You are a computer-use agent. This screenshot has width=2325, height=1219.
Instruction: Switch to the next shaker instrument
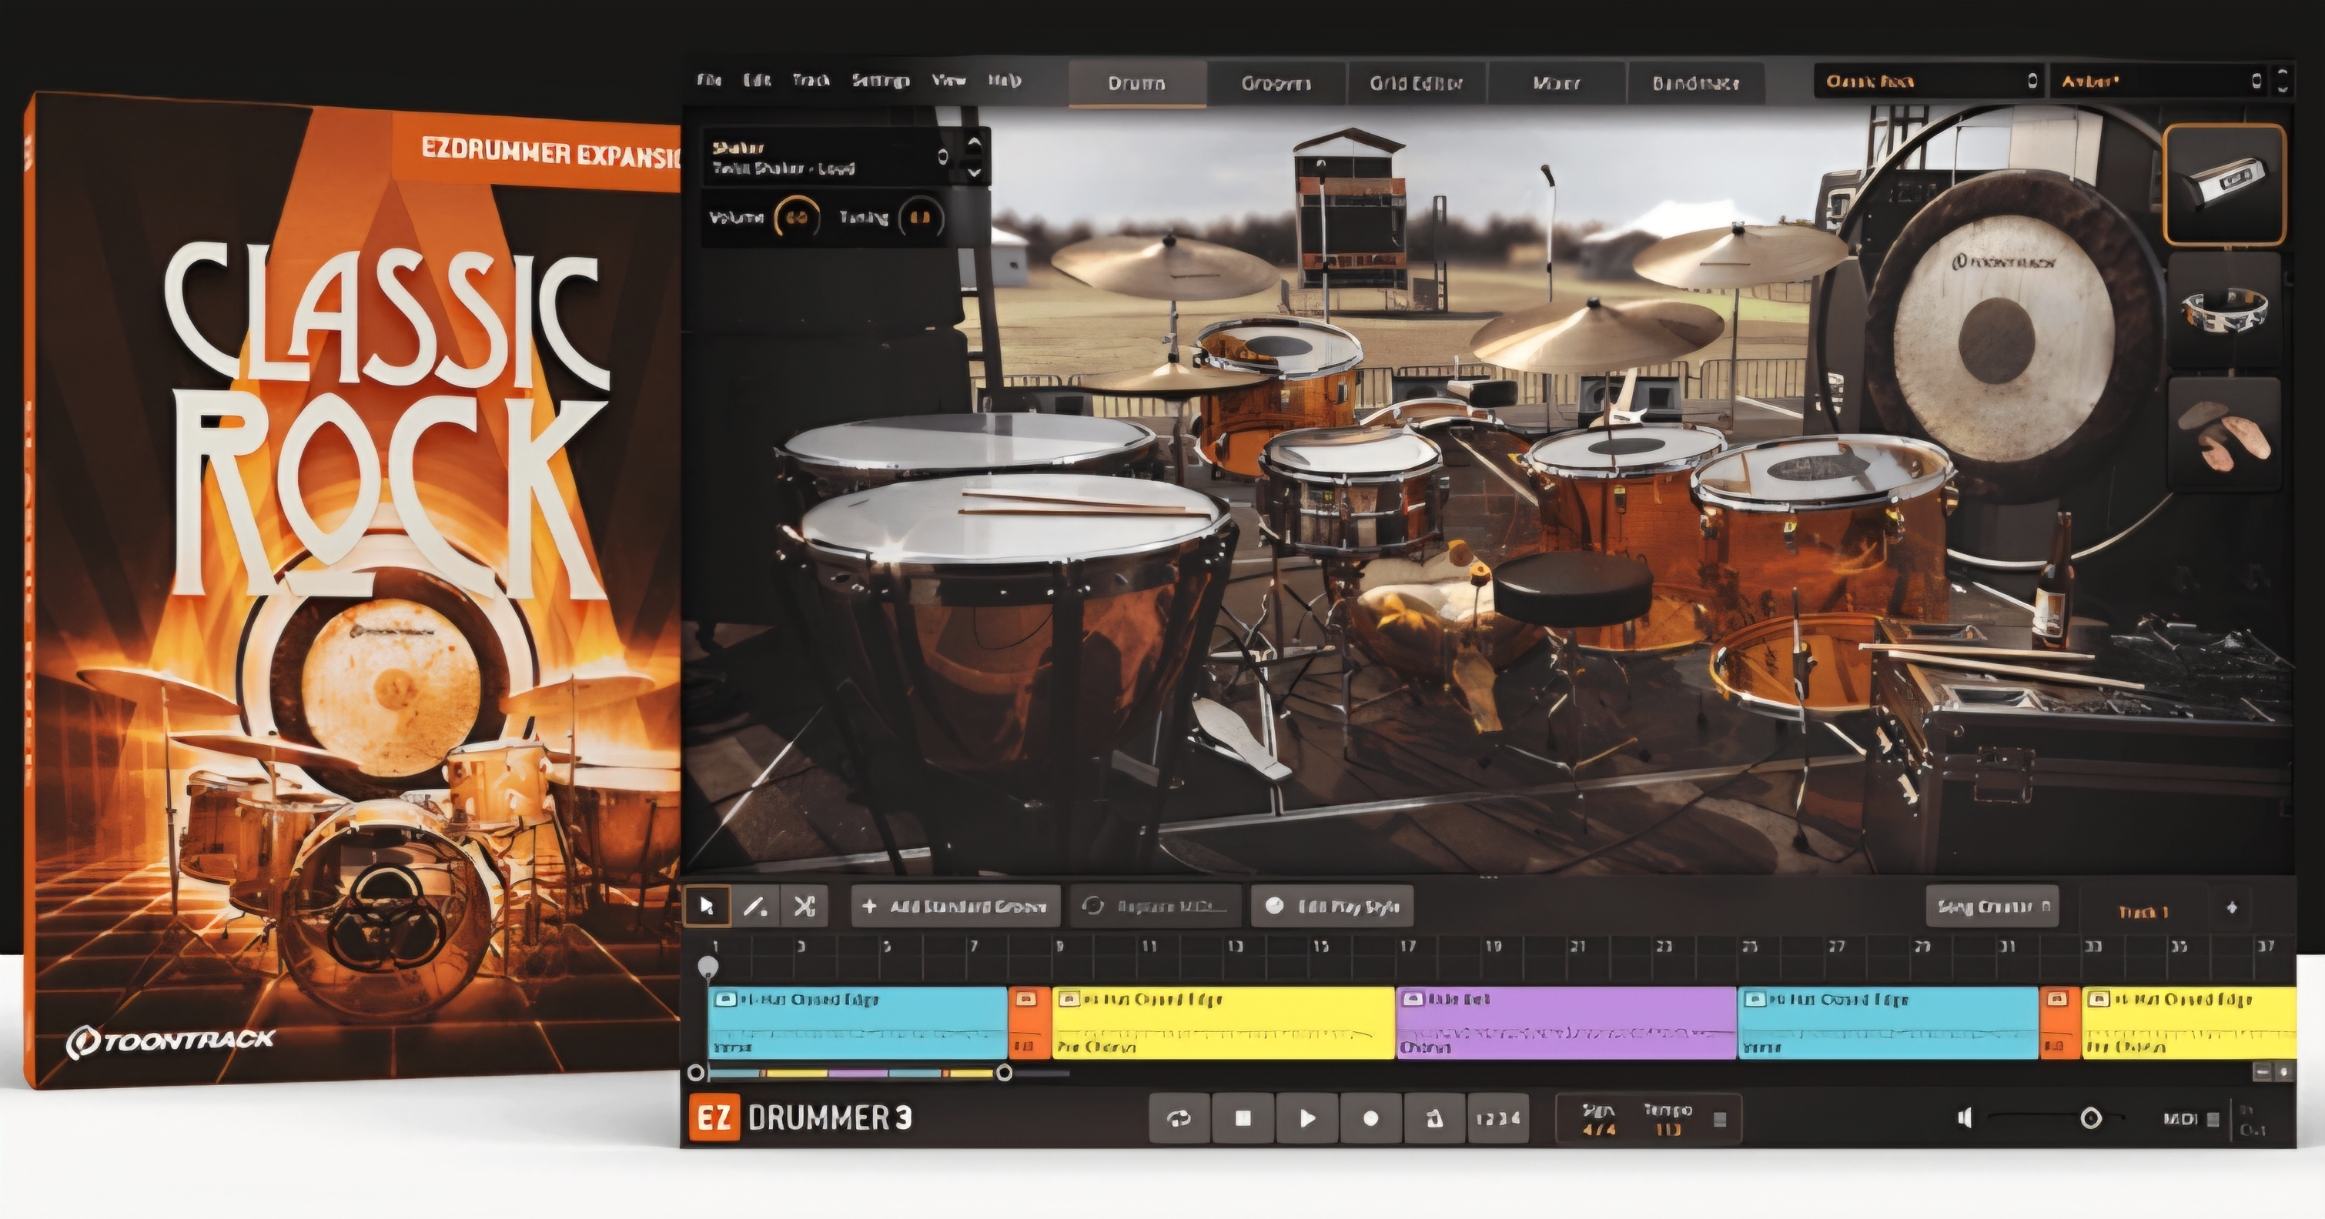point(973,172)
